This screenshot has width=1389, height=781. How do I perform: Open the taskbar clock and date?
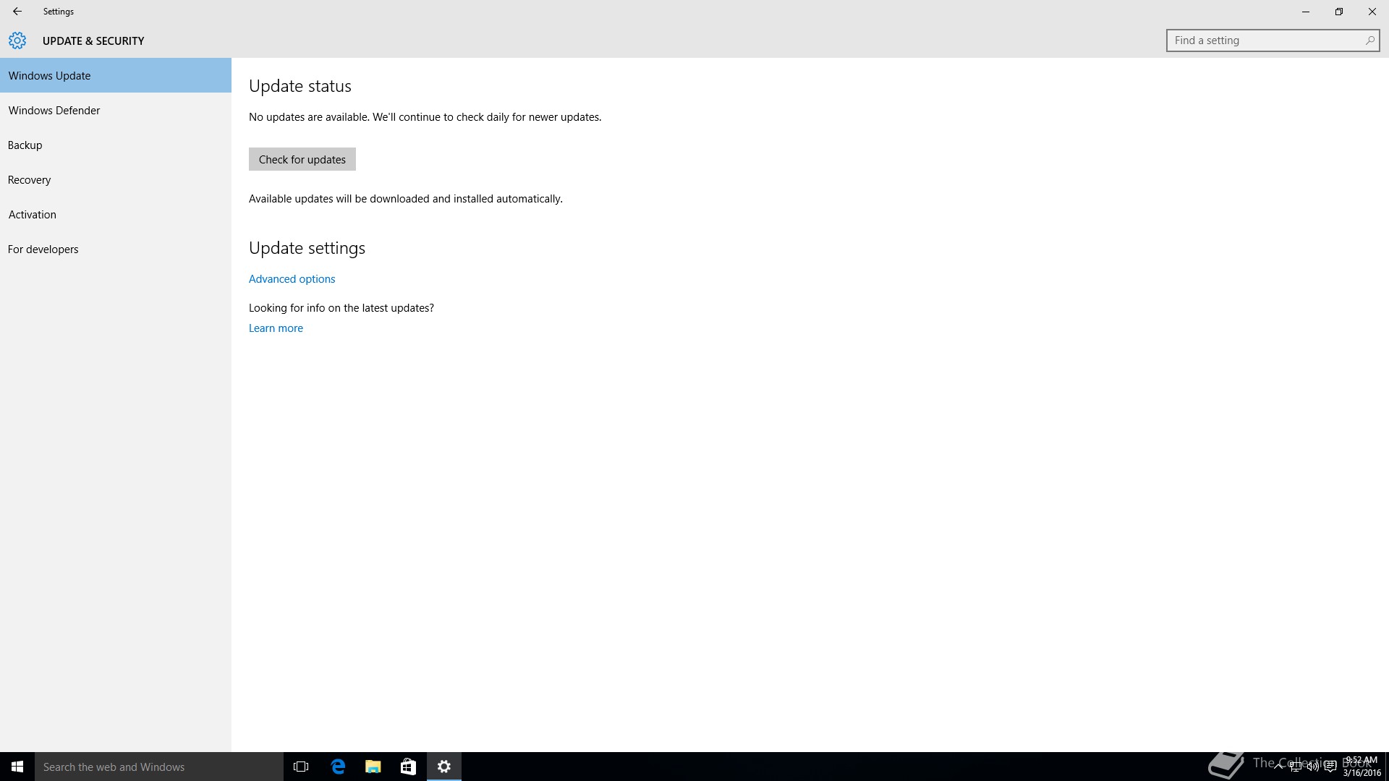pyautogui.click(x=1362, y=767)
